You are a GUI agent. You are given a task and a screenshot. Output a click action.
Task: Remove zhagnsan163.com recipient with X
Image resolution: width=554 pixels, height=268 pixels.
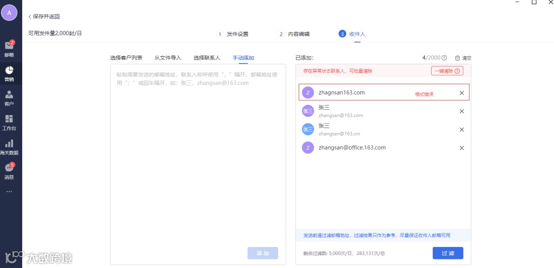point(461,93)
